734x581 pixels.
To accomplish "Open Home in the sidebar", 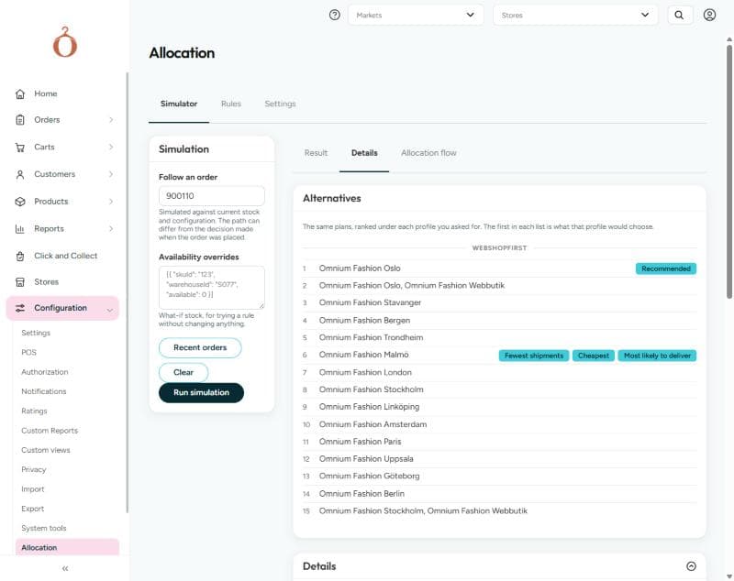I will [45, 94].
